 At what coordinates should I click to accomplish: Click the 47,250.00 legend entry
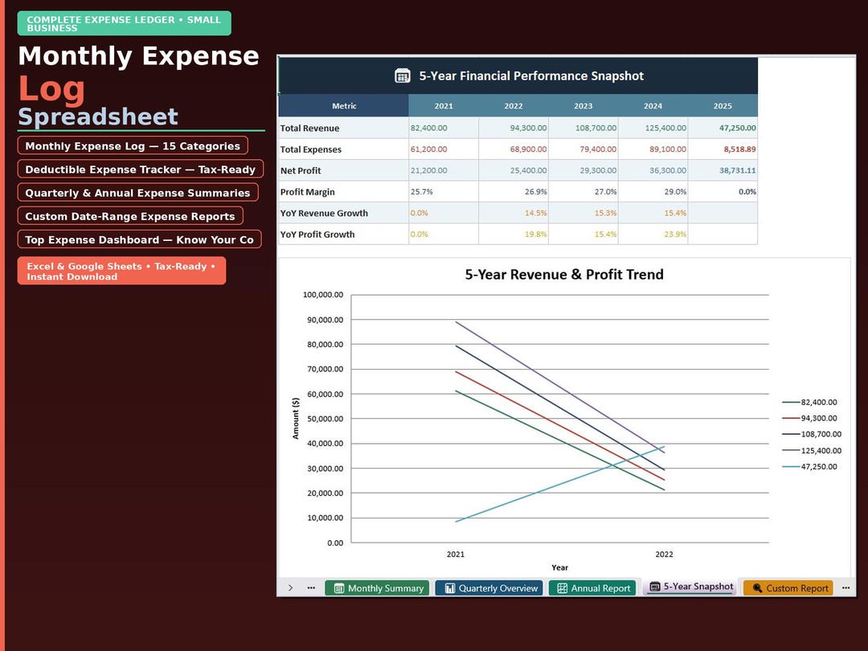point(810,467)
